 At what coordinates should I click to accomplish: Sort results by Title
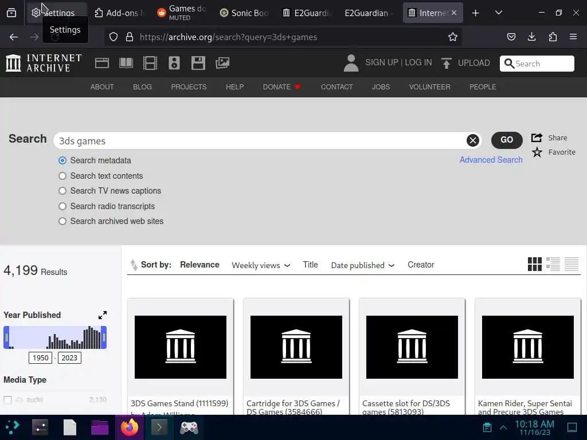(x=310, y=265)
